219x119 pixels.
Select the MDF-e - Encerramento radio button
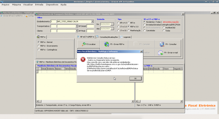[x=39, y=46]
